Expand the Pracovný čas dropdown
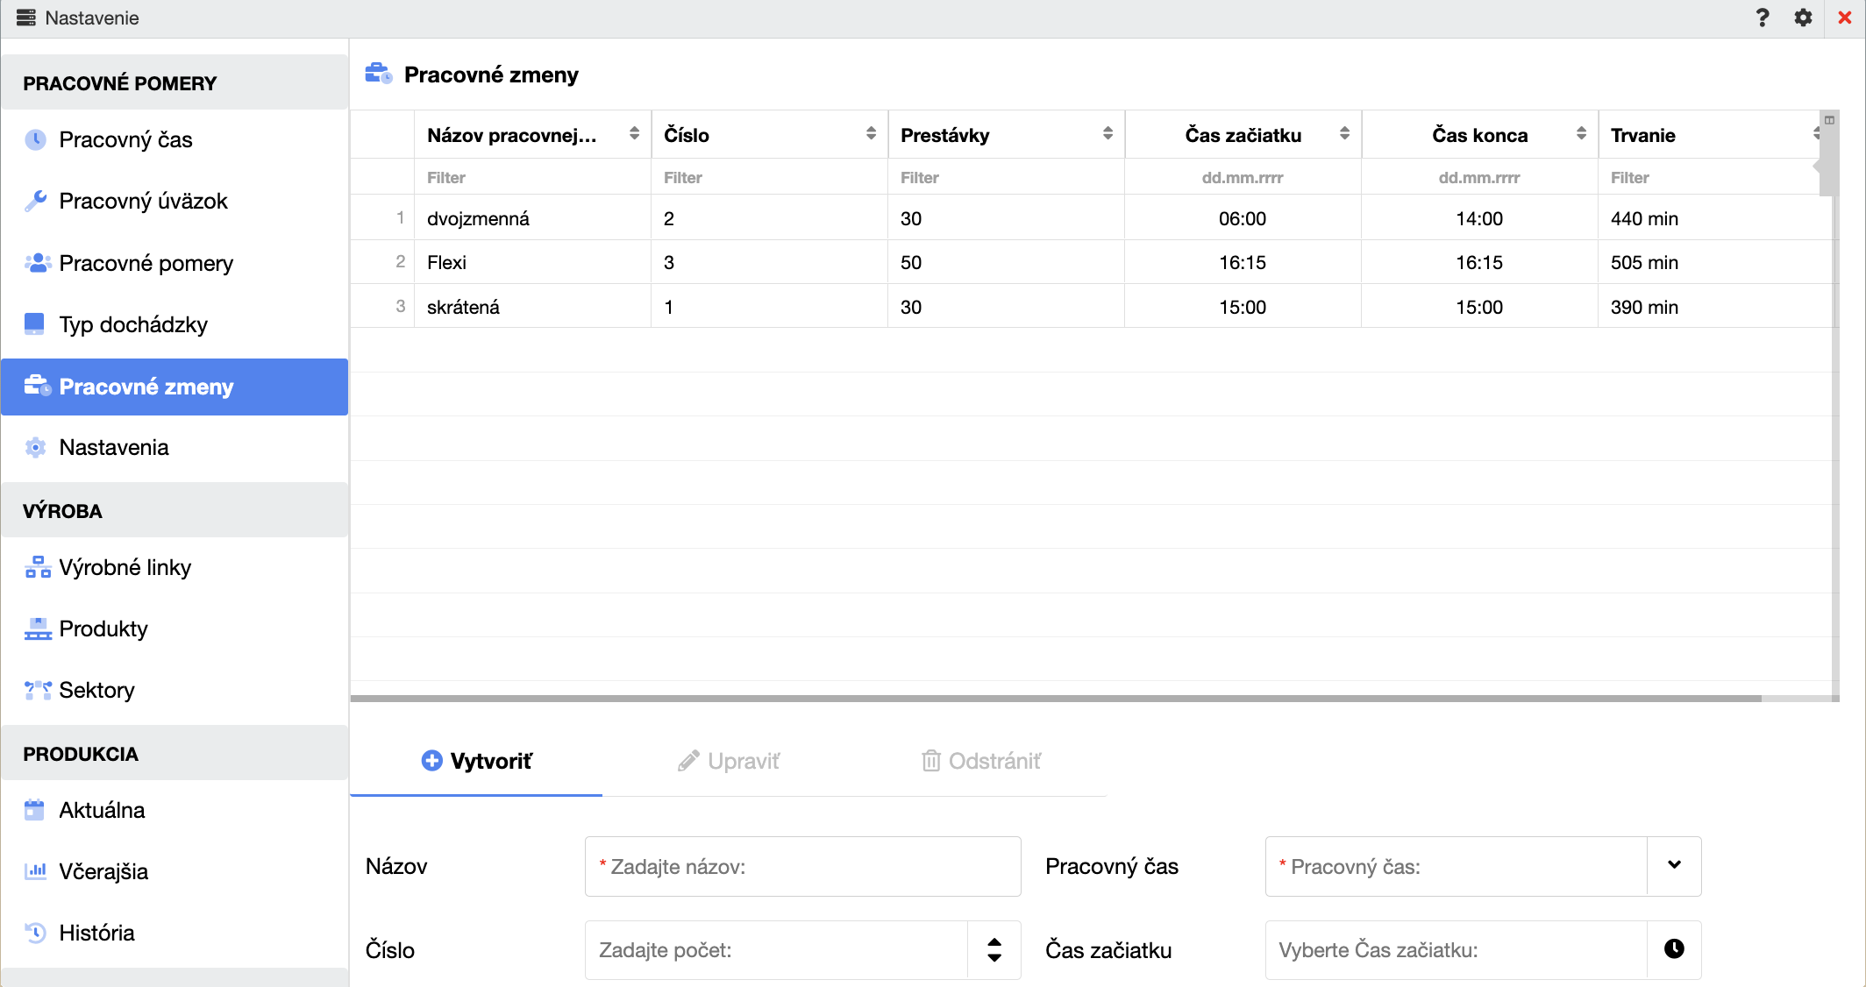This screenshot has height=987, width=1866. point(1673,866)
